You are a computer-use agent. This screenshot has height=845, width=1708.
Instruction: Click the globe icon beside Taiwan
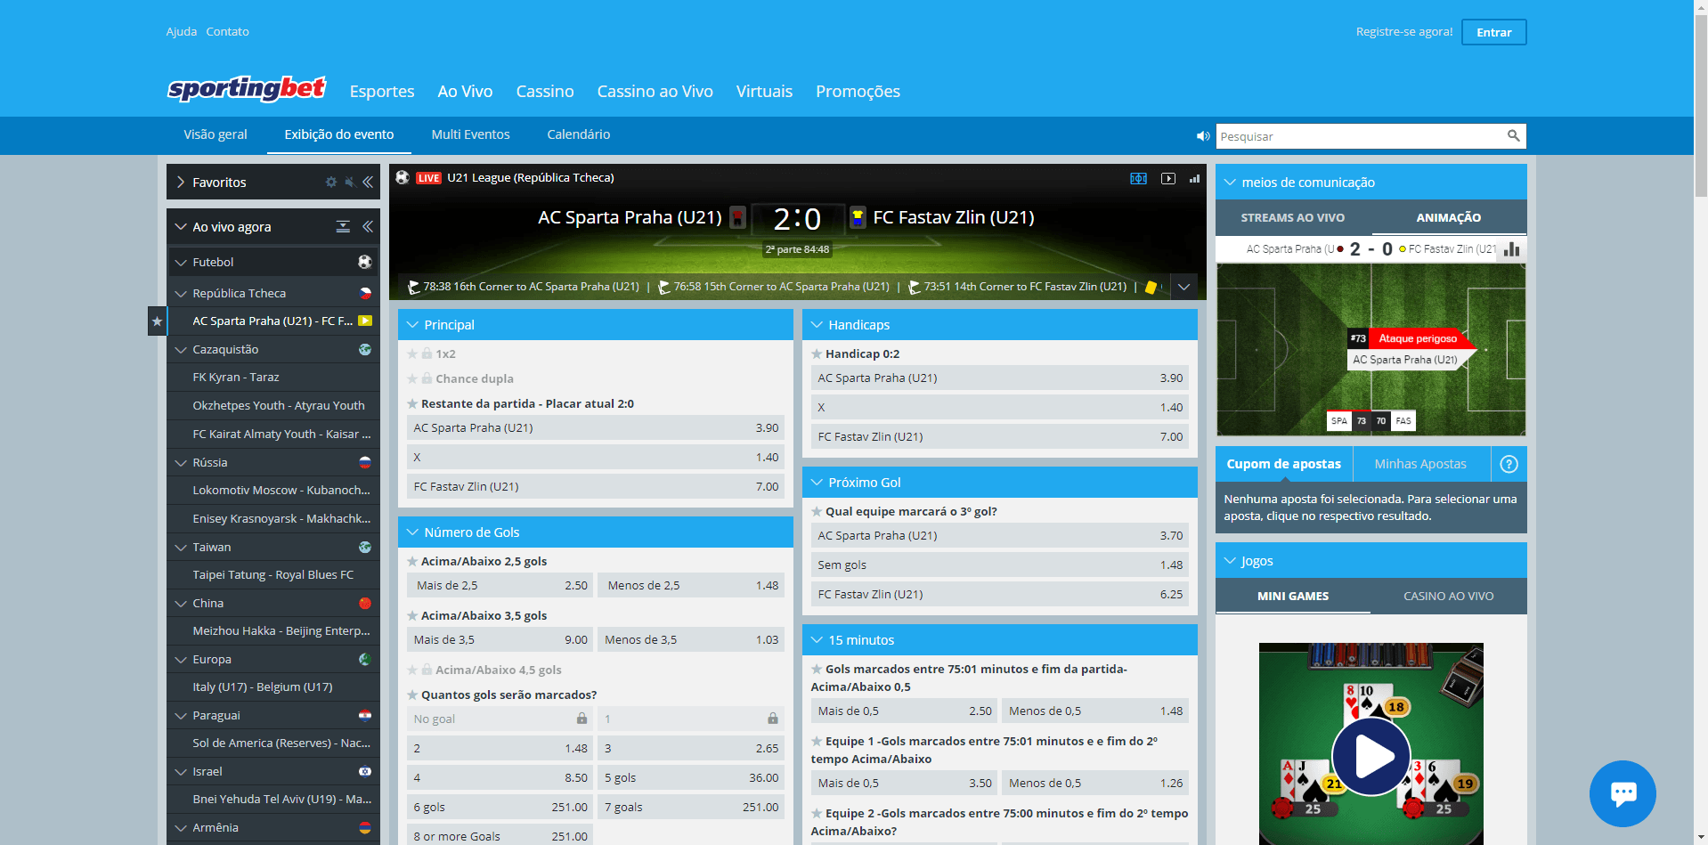[365, 547]
